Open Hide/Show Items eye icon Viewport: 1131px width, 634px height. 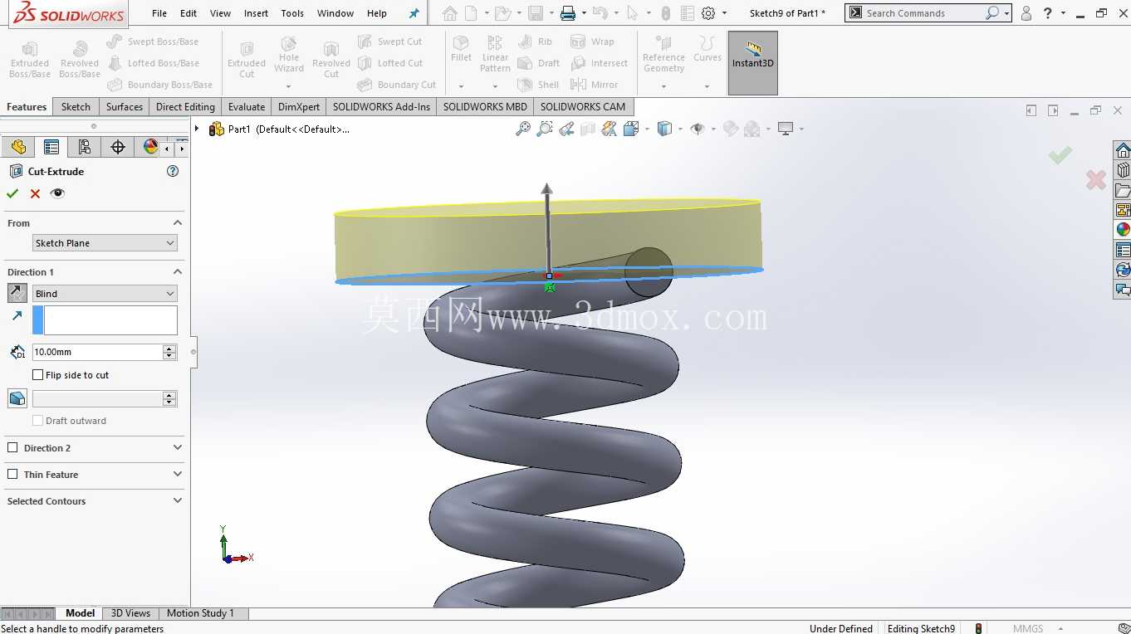click(698, 129)
